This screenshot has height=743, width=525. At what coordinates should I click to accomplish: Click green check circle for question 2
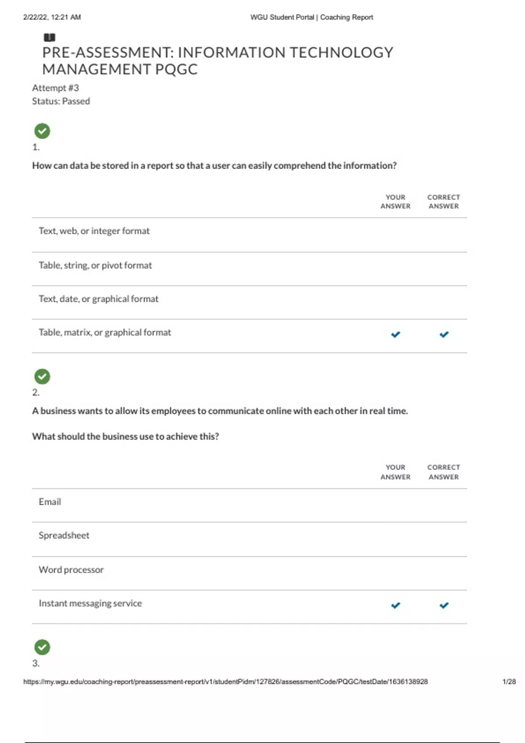click(x=42, y=376)
